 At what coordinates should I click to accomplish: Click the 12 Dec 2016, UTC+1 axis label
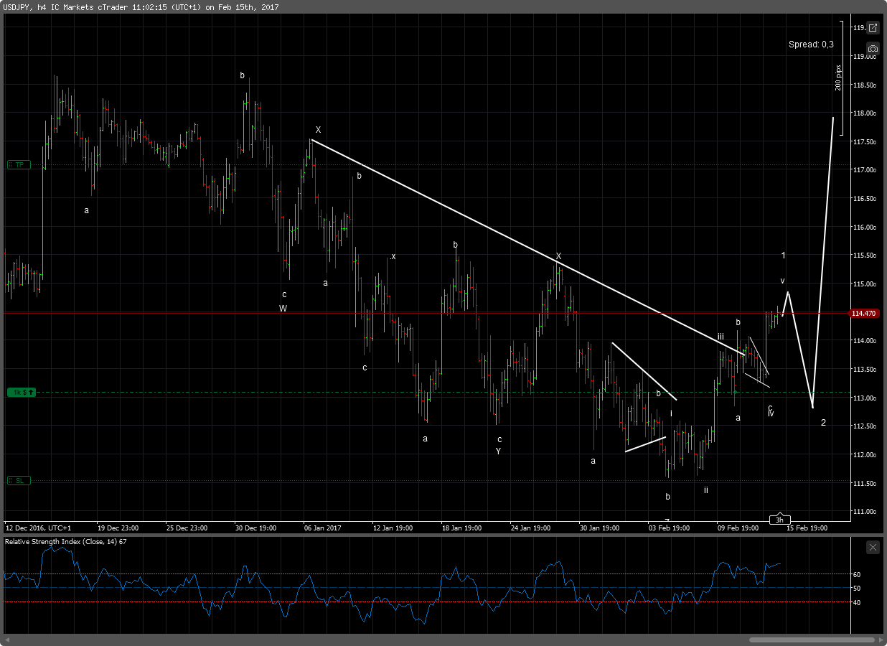pos(38,528)
